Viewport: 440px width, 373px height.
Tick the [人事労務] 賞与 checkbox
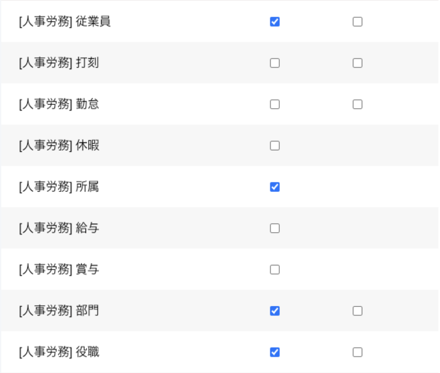275,270
